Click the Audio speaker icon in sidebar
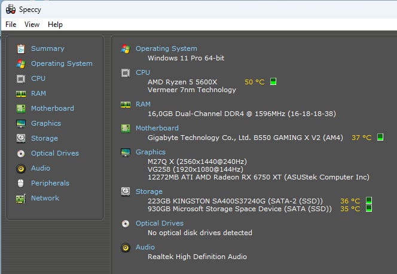Viewport: 397px width, 274px height. (x=21, y=168)
